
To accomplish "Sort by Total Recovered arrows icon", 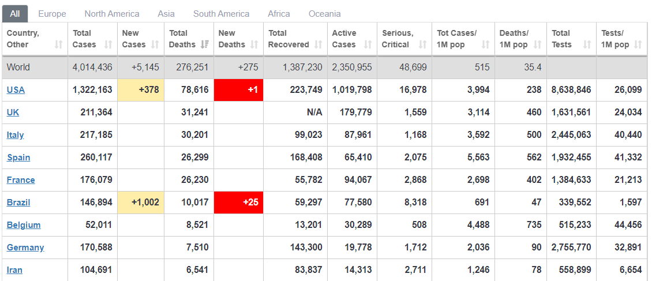I will (318, 44).
